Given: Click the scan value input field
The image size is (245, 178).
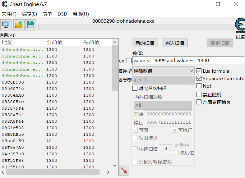Looking at the screenshot, I should click(188, 61).
